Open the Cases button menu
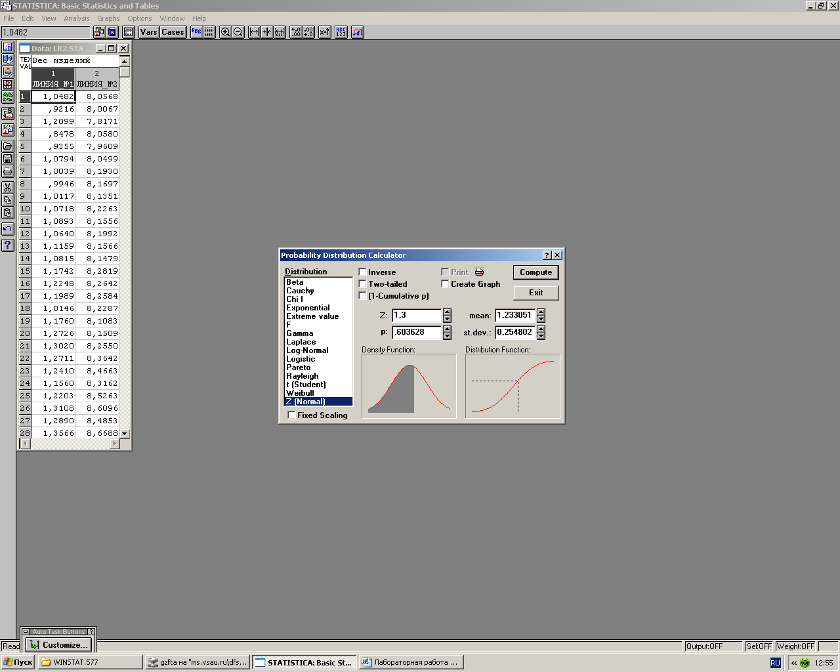The image size is (840, 672). click(173, 31)
